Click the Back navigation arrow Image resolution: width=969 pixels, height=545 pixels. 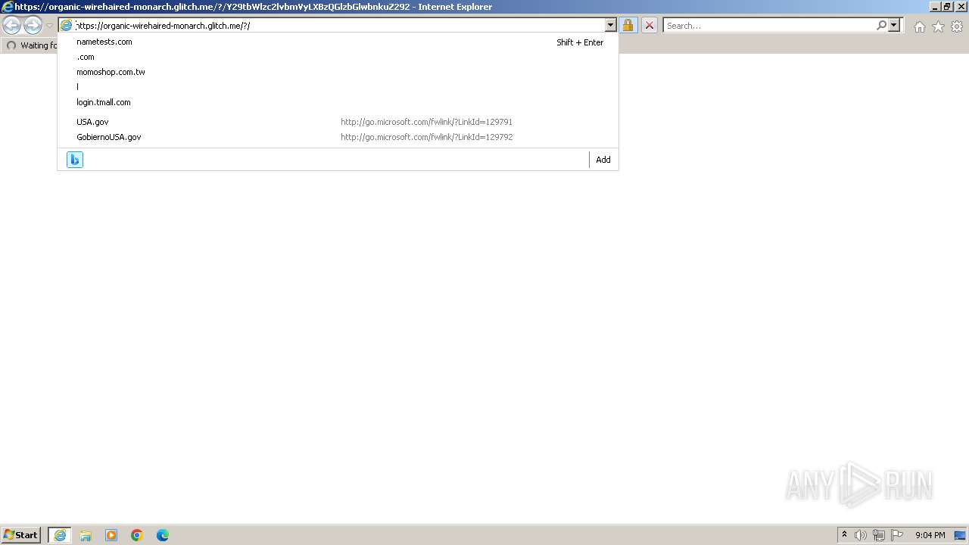[x=11, y=26]
